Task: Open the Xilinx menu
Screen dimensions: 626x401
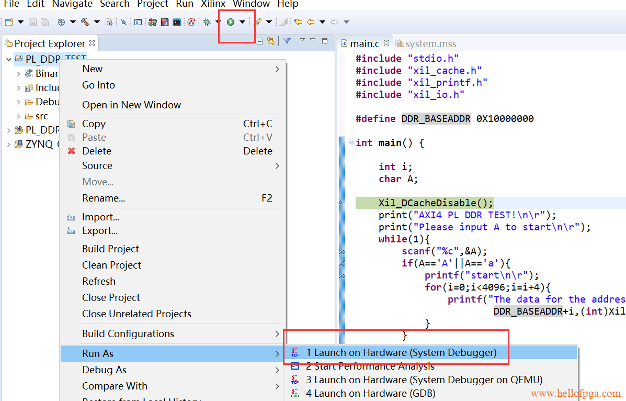Action: (213, 4)
